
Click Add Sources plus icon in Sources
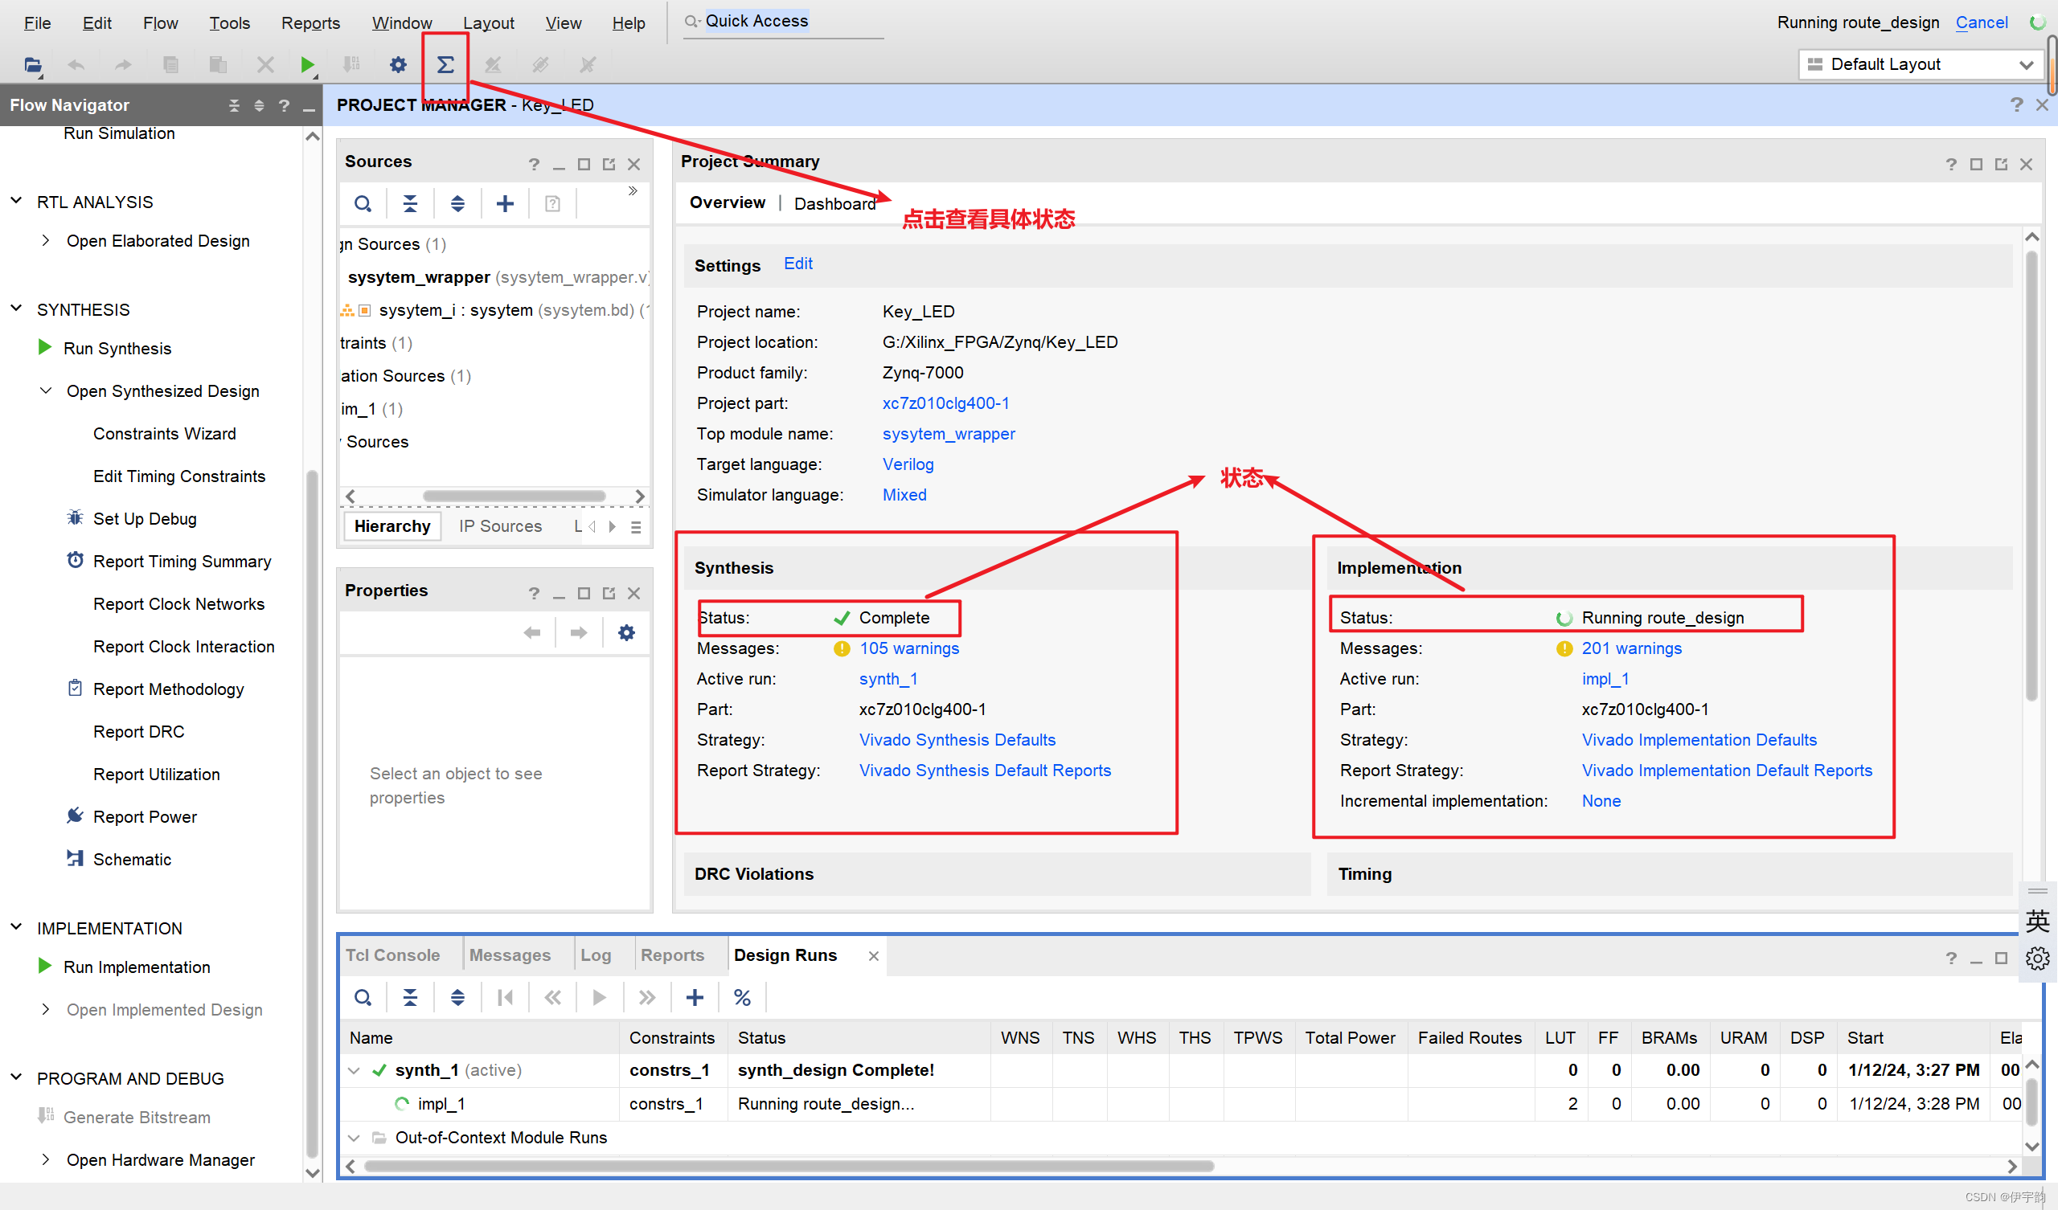505,203
